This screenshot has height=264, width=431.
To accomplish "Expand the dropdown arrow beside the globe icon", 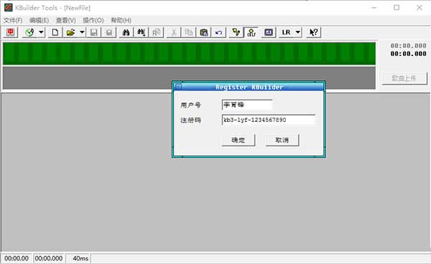I will [x=41, y=32].
